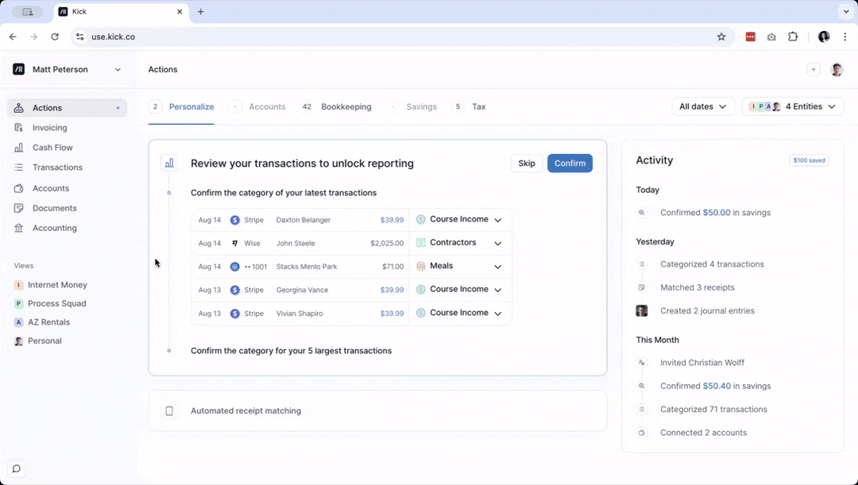Open the All dates filter dropdown
The height and width of the screenshot is (485, 858).
pos(703,106)
